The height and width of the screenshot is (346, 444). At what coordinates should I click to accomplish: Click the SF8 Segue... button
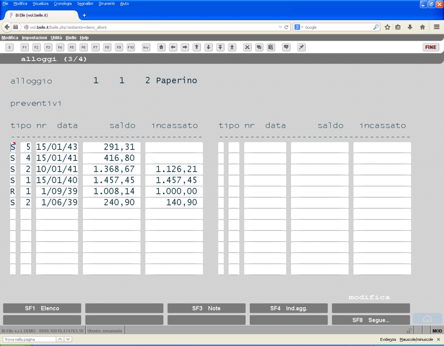coord(371,320)
